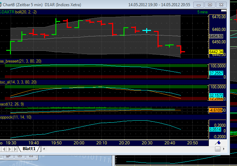
Task: Select the X-DAXTR symbol label
Action: 7,12
